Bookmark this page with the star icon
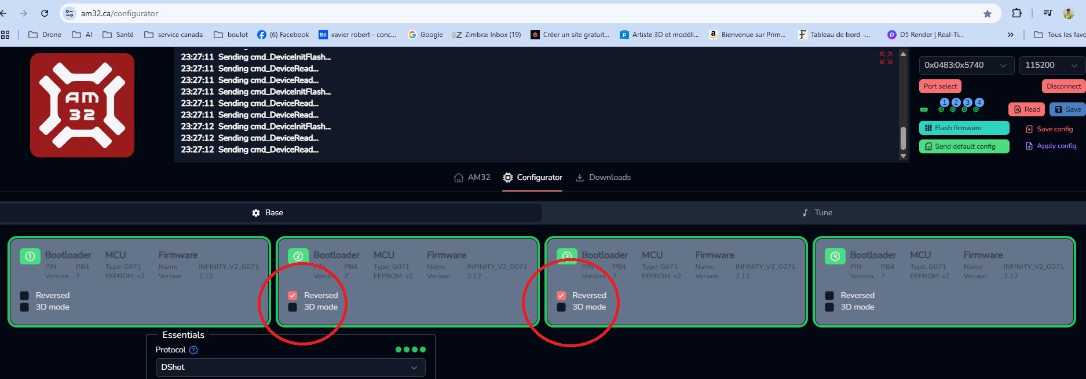Viewport: 1086px width, 379px height. pos(987,13)
